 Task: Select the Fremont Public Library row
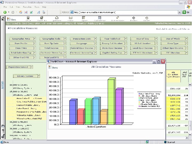[28, 105]
